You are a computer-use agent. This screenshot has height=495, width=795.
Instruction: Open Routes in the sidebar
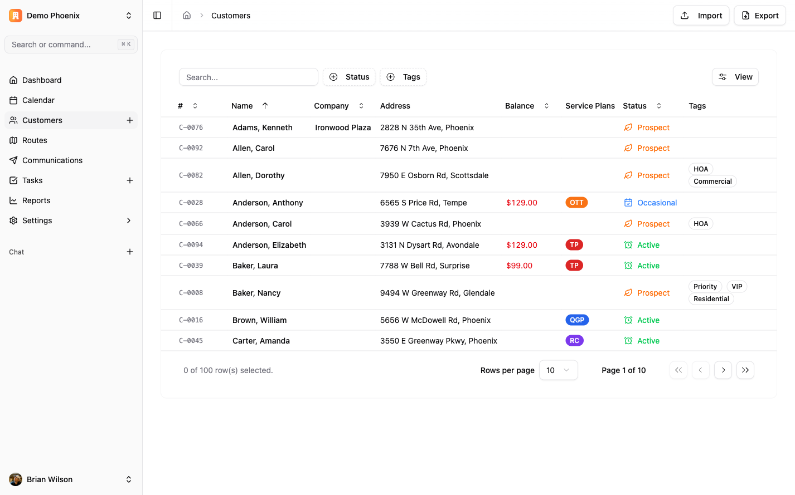pyautogui.click(x=35, y=140)
